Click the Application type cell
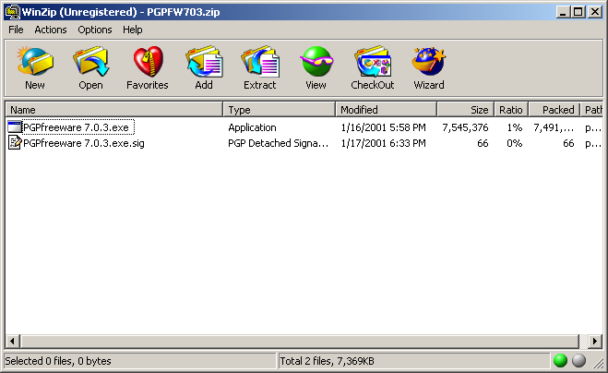608x373 pixels. 252,127
